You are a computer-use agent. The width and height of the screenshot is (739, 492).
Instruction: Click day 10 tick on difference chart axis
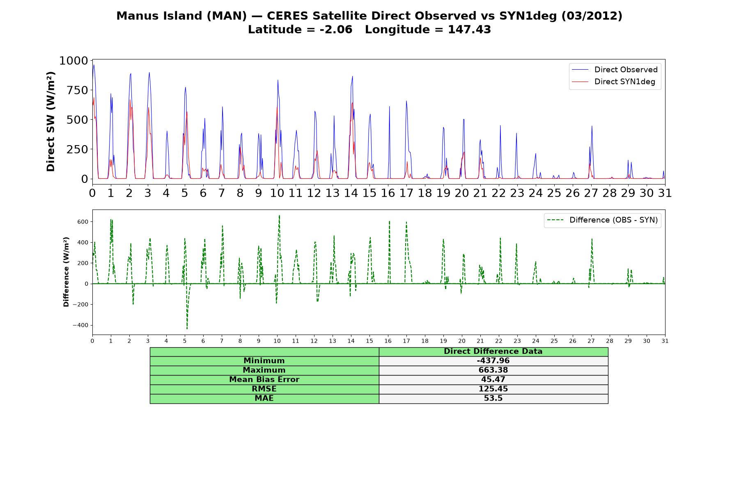(277, 341)
